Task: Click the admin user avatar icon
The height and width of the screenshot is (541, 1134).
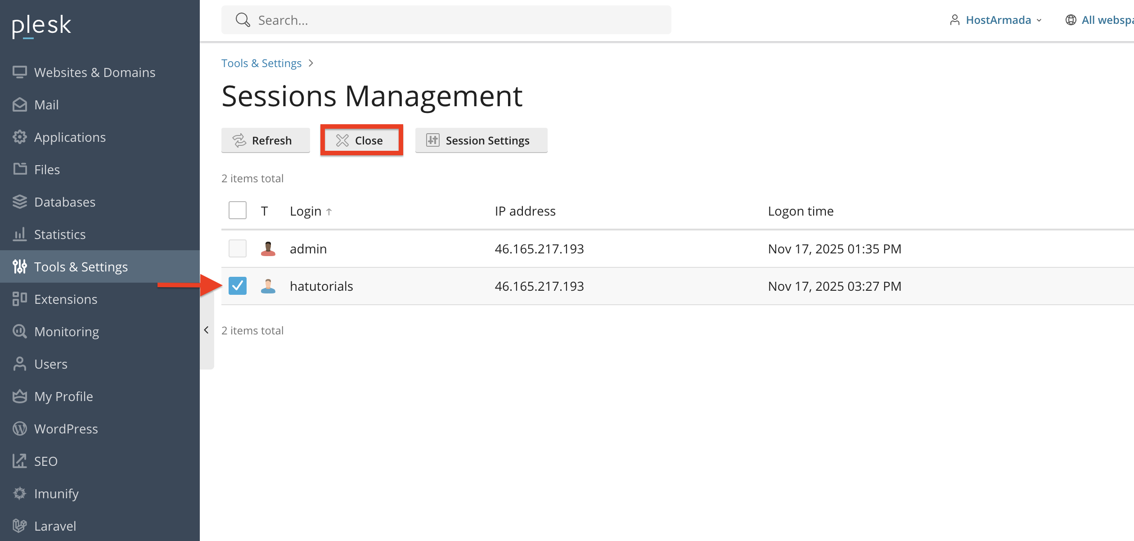Action: coord(268,249)
